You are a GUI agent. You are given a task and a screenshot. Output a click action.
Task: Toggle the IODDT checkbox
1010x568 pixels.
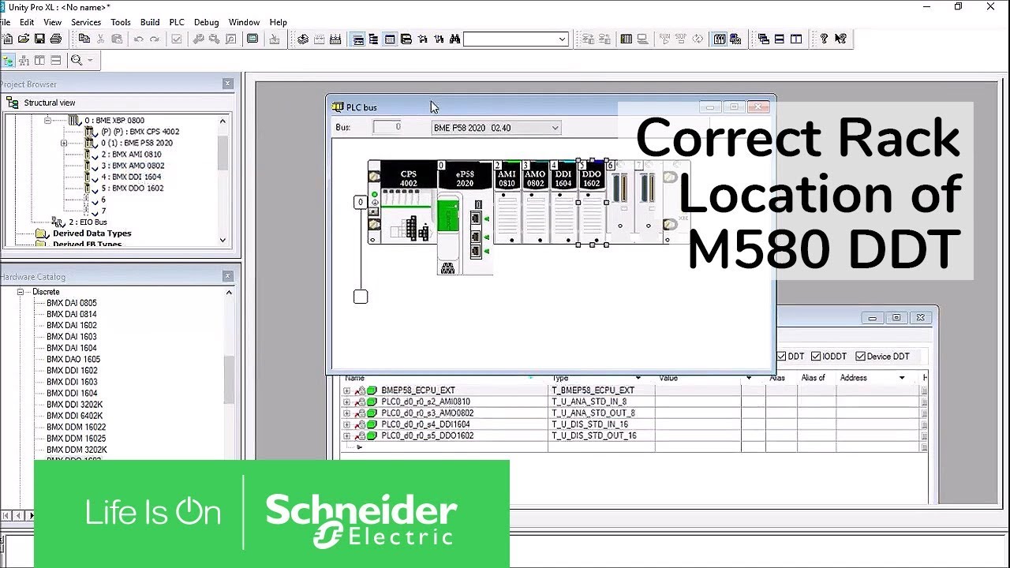coord(816,357)
